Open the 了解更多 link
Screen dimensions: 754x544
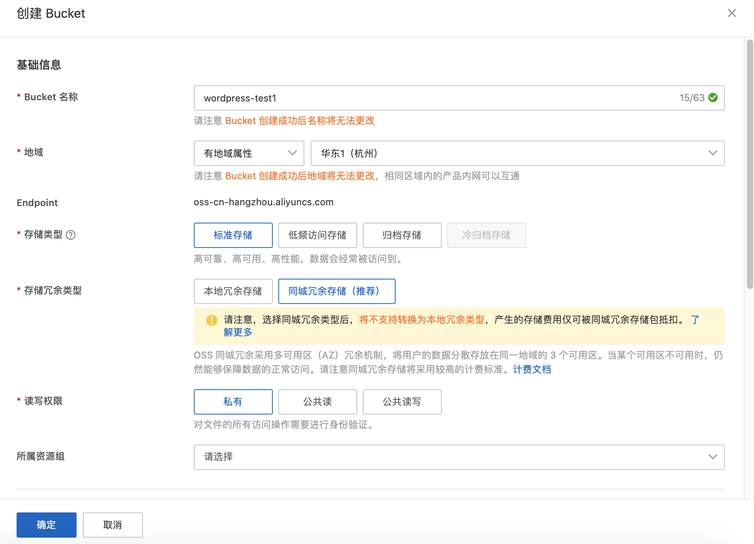[238, 332]
